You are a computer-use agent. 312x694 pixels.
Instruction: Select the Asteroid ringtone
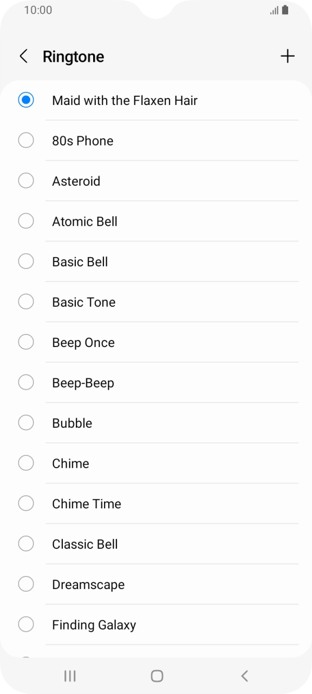[25, 180]
